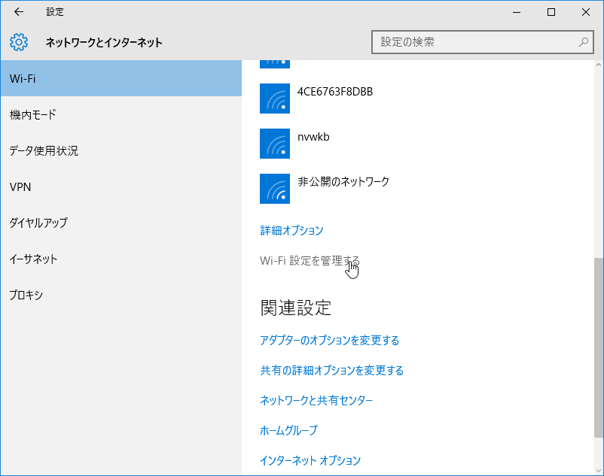Select the 非公開のネットワーク Wi-Fi icon
Screen dimensions: 604x476
coord(275,189)
